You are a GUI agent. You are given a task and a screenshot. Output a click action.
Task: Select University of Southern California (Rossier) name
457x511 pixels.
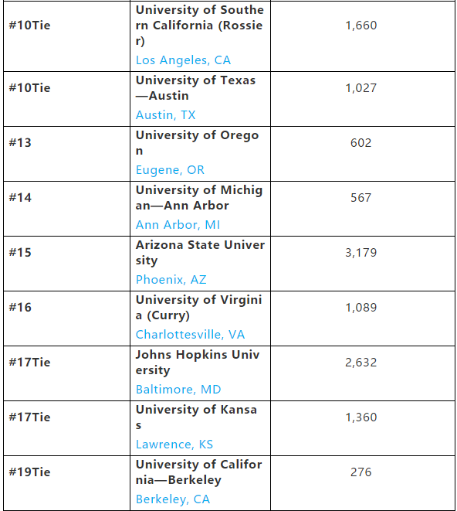coord(199,26)
